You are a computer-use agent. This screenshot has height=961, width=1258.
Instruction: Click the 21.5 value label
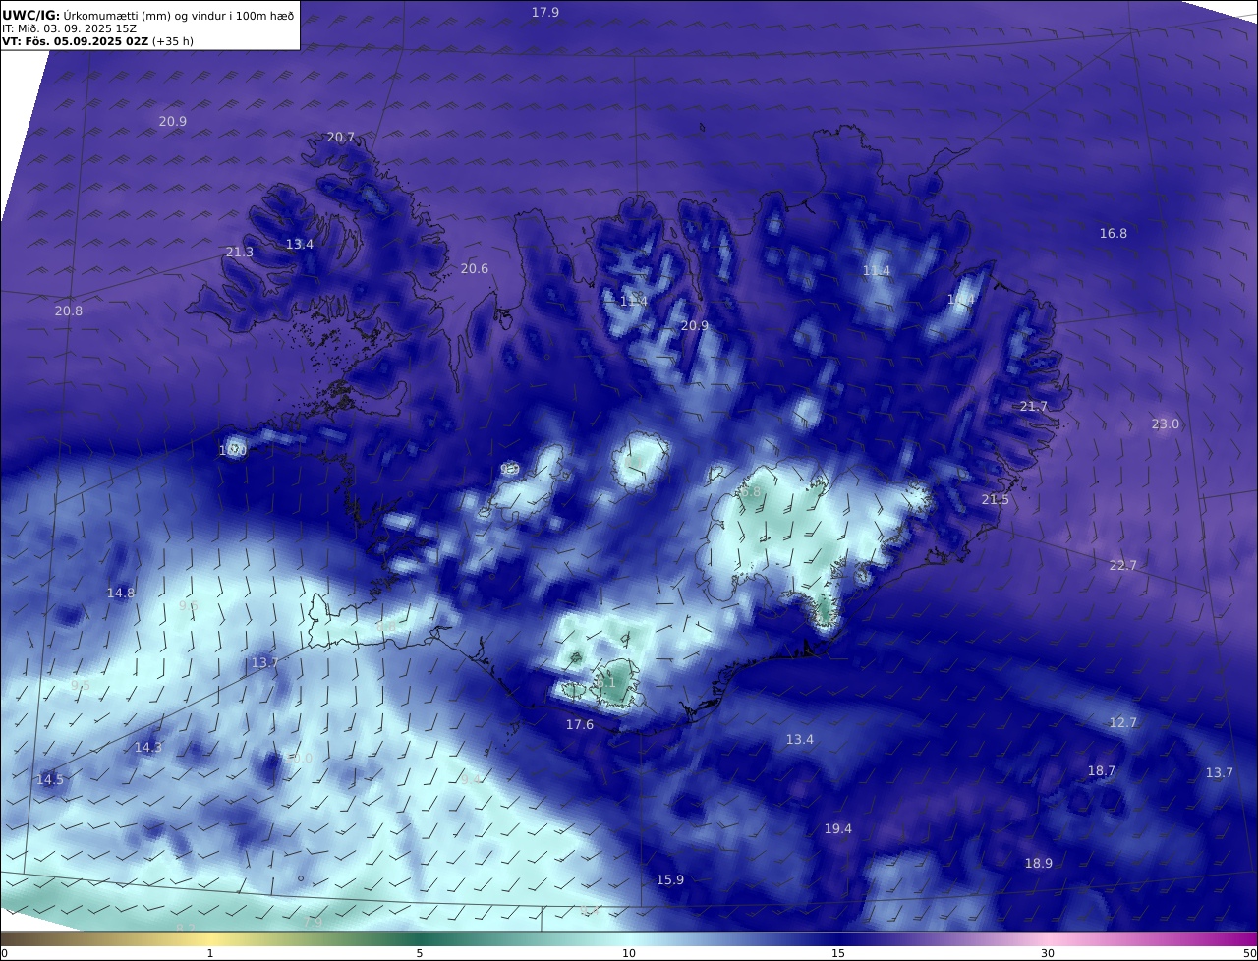(996, 500)
